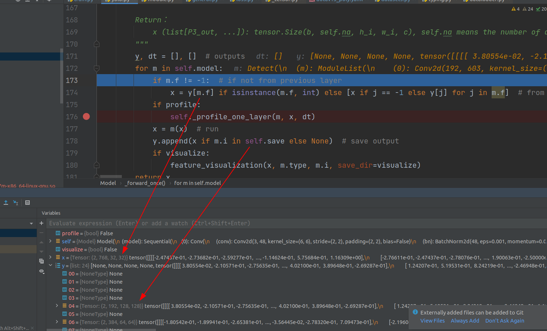Click 'y, dt = [], []' code line
This screenshot has height=331, width=547.
tap(166, 56)
